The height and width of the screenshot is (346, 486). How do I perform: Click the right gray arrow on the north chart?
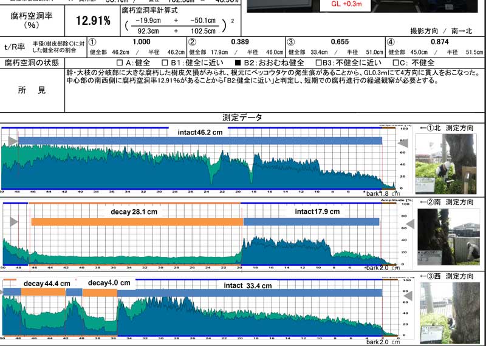pos(403,143)
